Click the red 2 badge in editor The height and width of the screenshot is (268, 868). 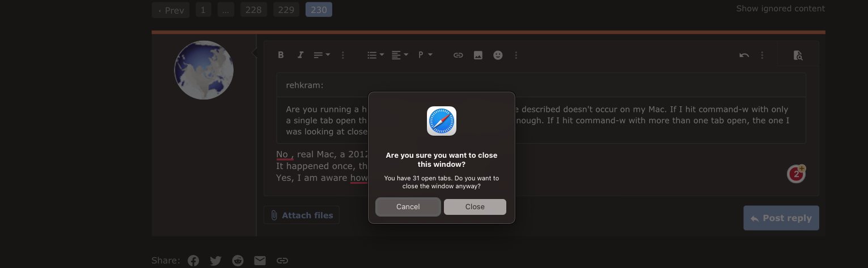(797, 174)
